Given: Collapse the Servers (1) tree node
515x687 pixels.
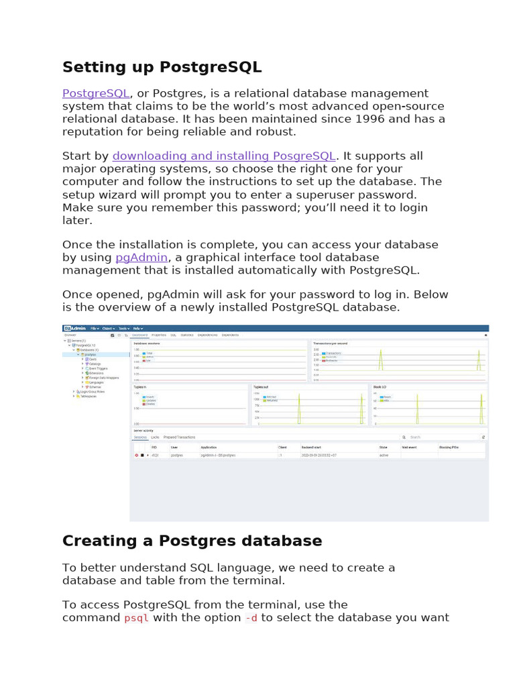Looking at the screenshot, I should coord(65,340).
